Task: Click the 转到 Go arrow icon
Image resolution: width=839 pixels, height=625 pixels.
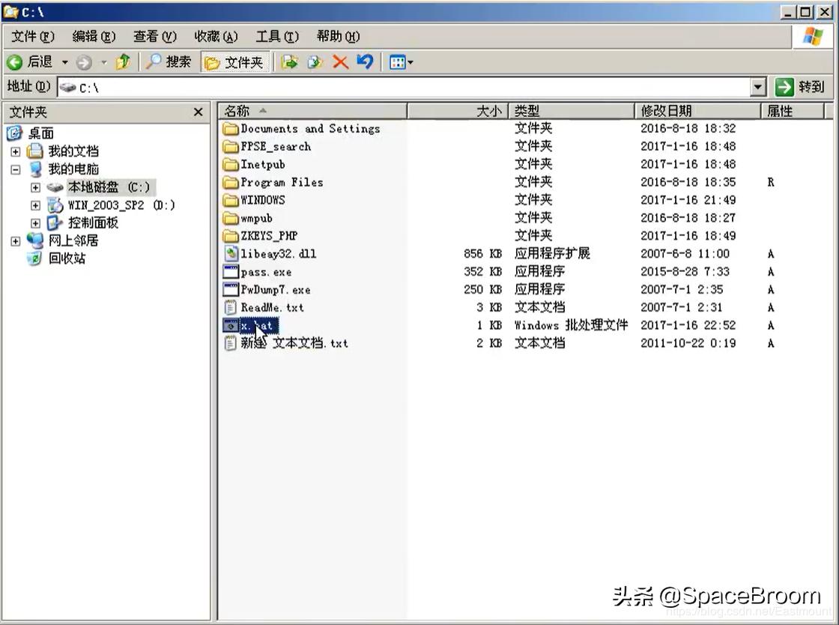Action: (784, 86)
